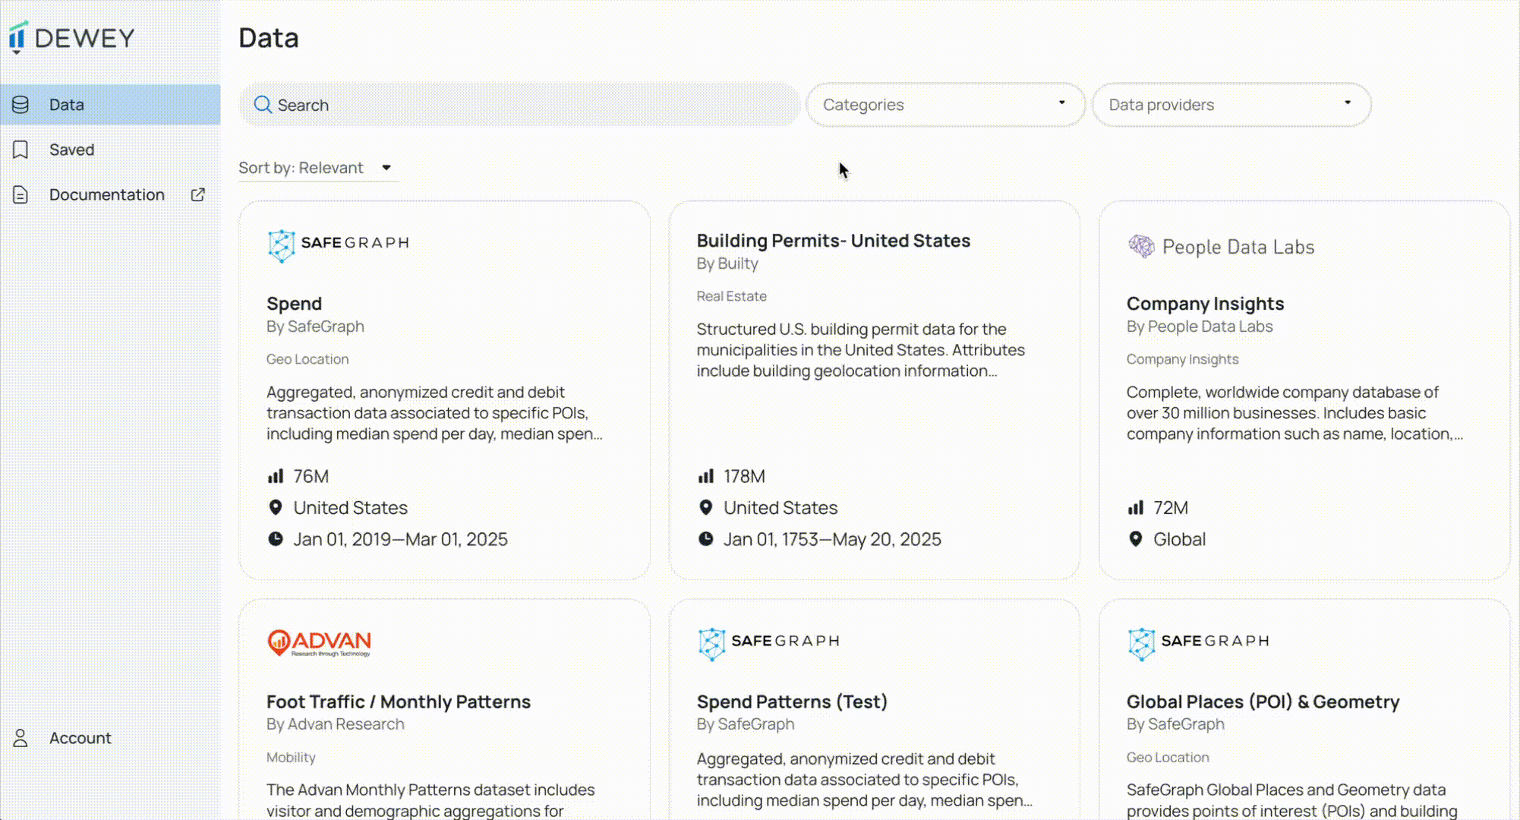Image resolution: width=1520 pixels, height=820 pixels.
Task: Click SafeGraph logo on Spend card
Action: click(x=338, y=244)
